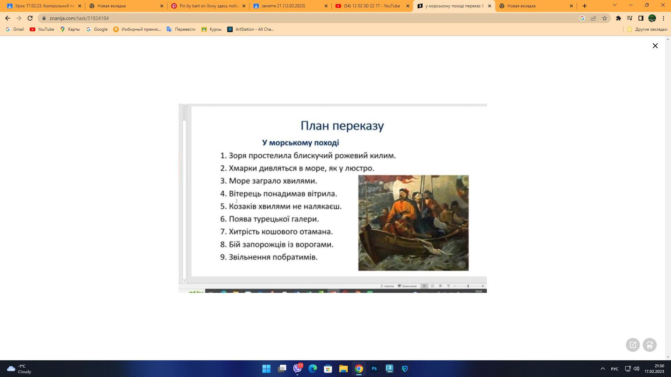Image resolution: width=671 pixels, height=377 pixels.
Task: Open Photoshop from the taskbar
Action: coord(374,369)
